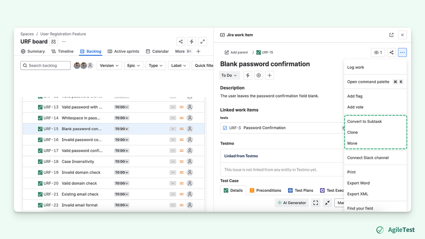
Task: Choose Print from the actions menu
Action: pos(375,172)
